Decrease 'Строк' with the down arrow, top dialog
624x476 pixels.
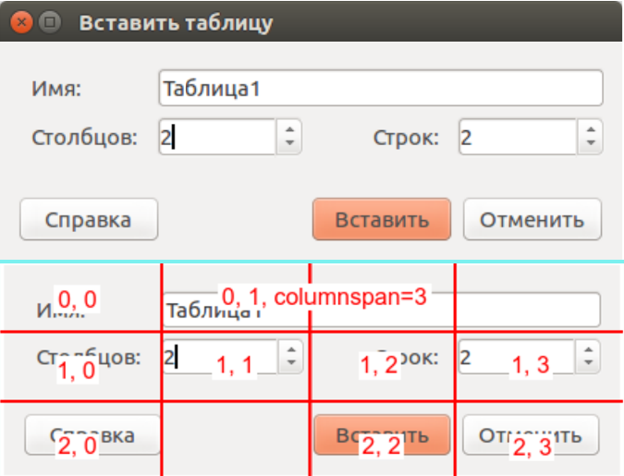(592, 145)
